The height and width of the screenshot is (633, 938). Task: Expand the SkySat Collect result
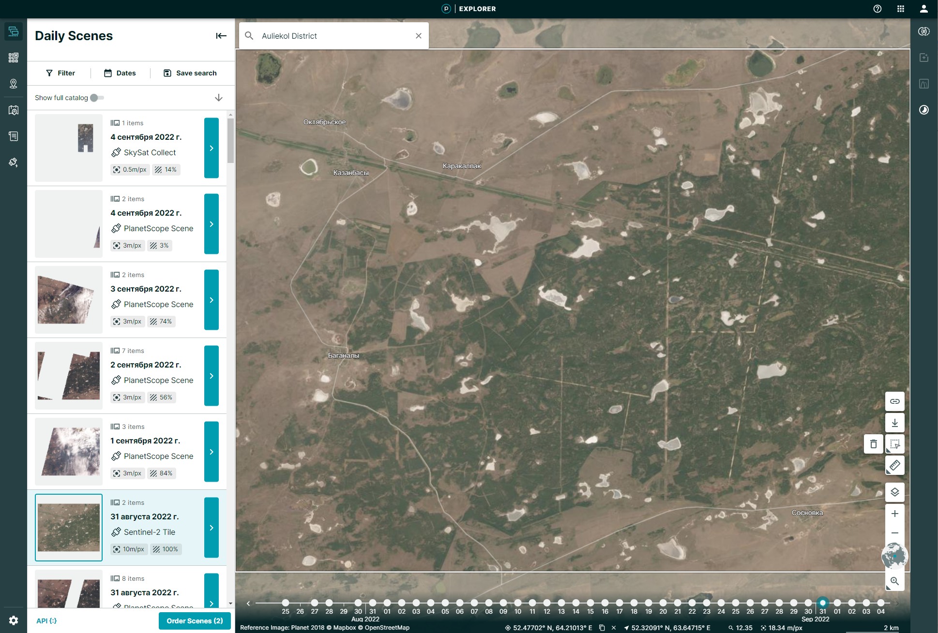point(212,148)
